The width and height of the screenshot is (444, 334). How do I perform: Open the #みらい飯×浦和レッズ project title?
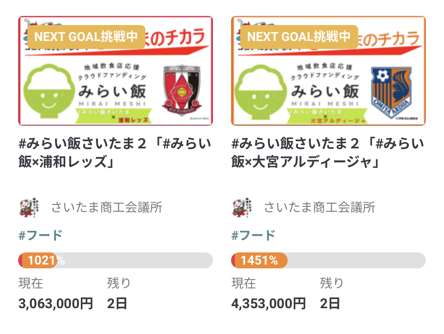[x=115, y=153]
